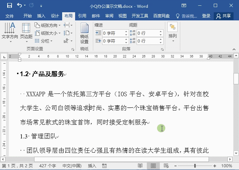Open the 文件 menu
This screenshot has height=170, width=239.
tap(10, 16)
